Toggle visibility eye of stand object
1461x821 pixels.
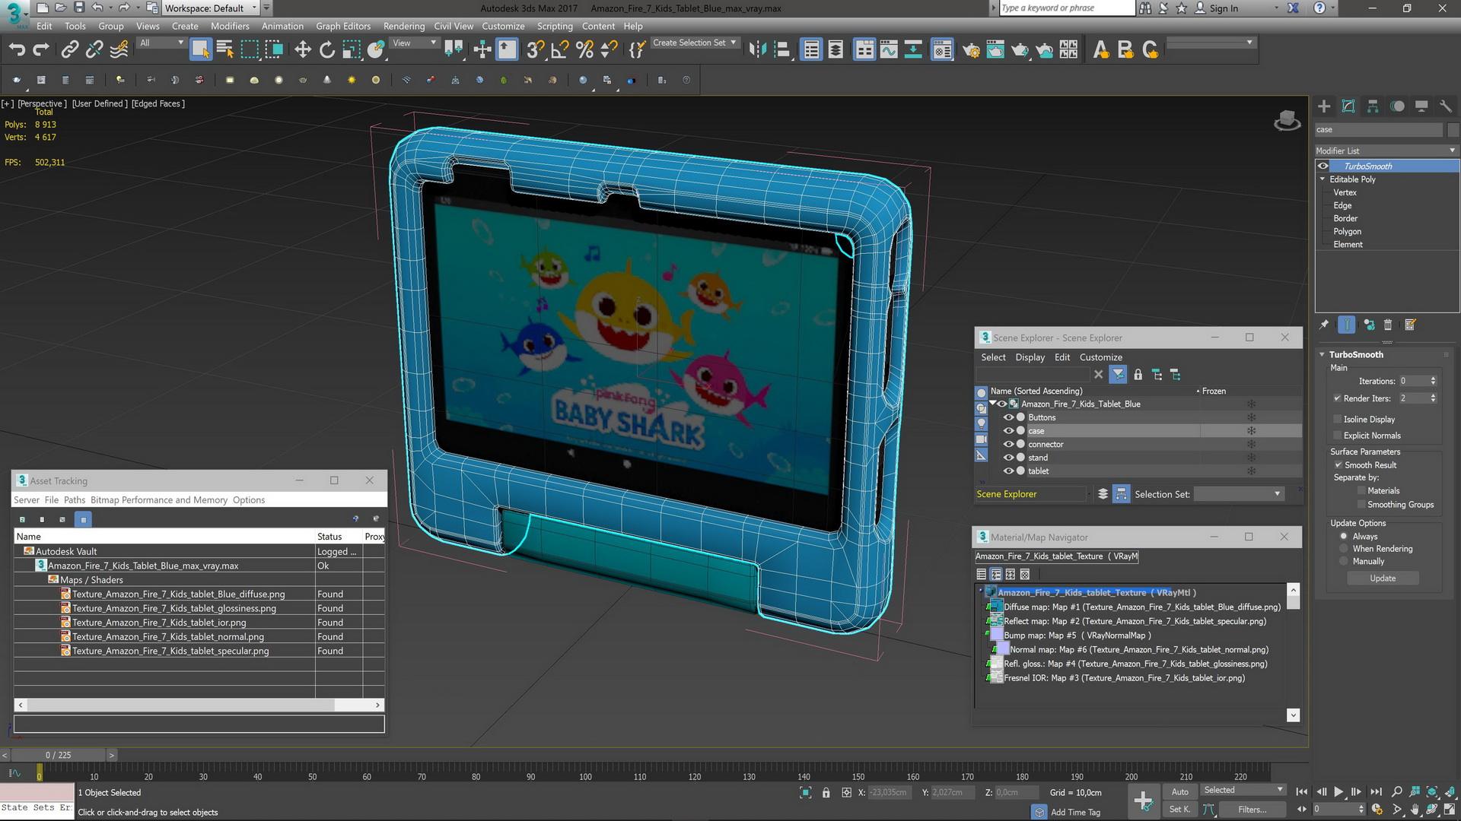click(1008, 458)
